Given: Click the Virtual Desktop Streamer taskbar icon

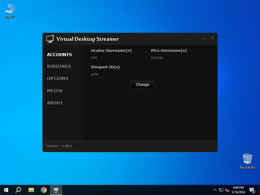Looking at the screenshot, I should tap(56, 190).
